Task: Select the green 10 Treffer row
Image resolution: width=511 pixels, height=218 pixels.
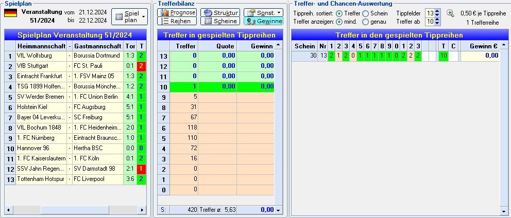Action: point(216,86)
